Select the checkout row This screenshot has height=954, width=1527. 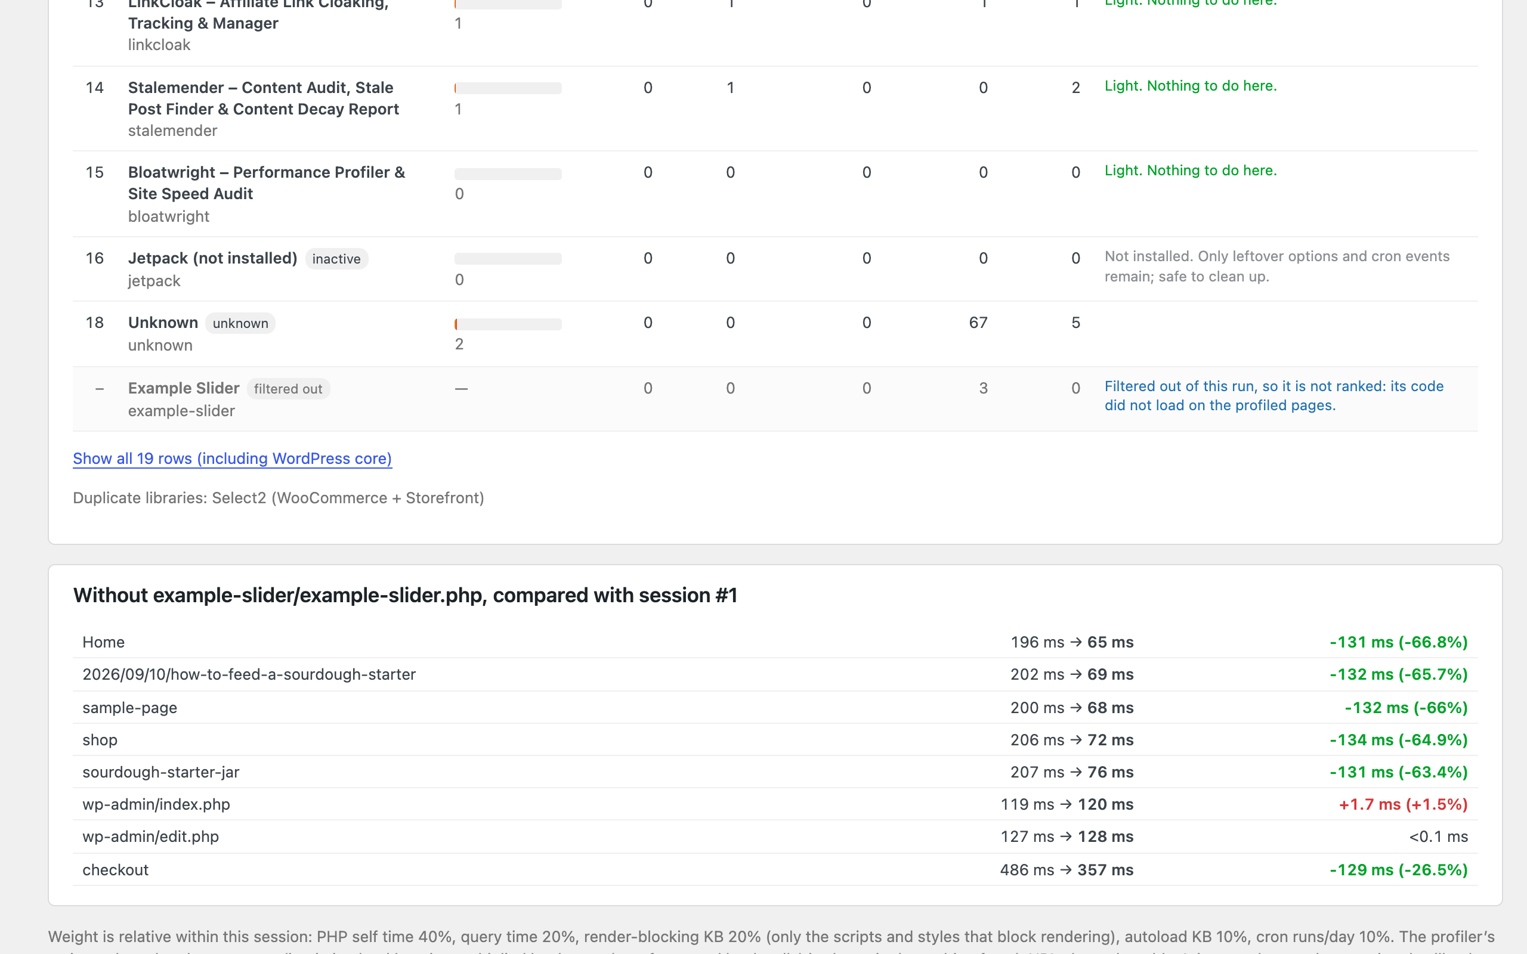pos(775,869)
